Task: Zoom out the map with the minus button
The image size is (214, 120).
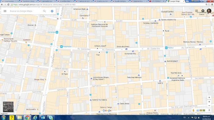Action: coord(209,106)
